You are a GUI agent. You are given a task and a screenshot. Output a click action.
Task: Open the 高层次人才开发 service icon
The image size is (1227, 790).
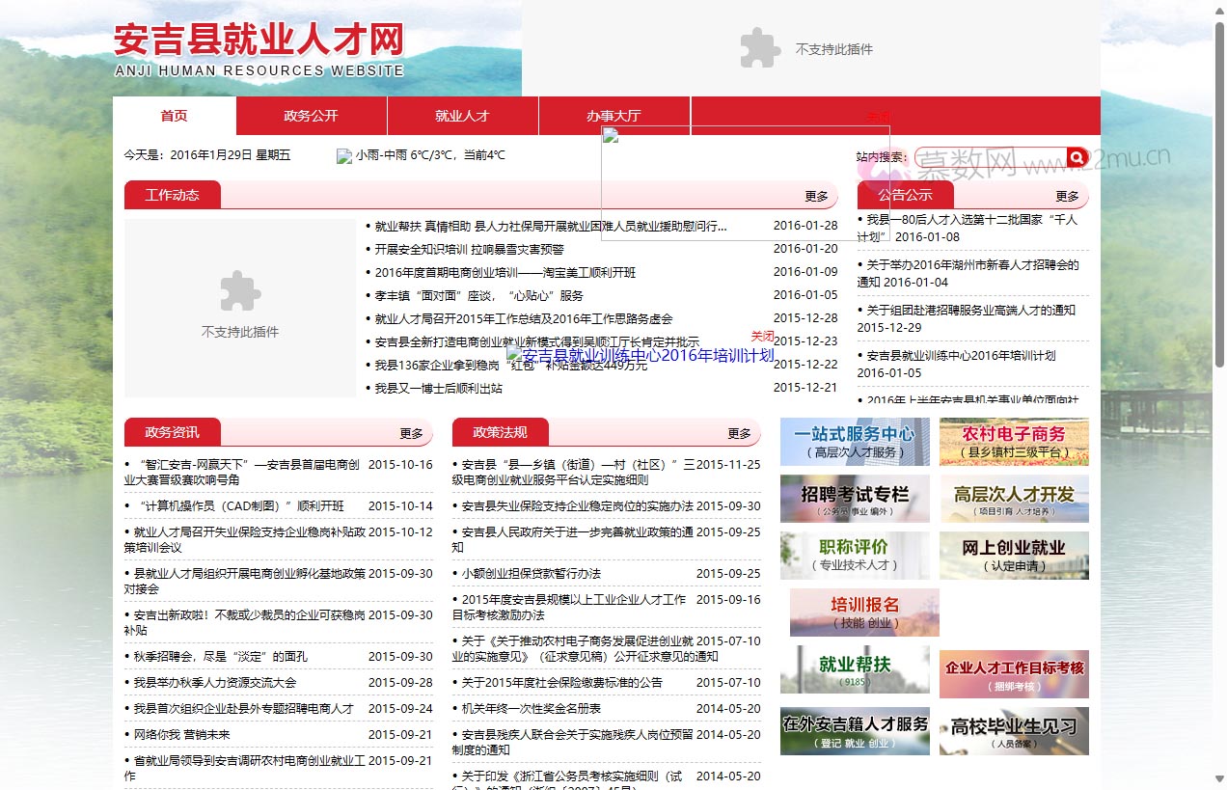click(x=1013, y=499)
